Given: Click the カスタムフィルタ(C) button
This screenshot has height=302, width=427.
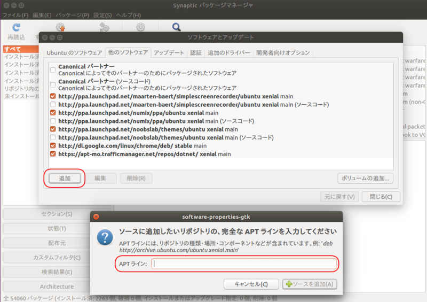Looking at the screenshot, I should (x=47, y=258).
